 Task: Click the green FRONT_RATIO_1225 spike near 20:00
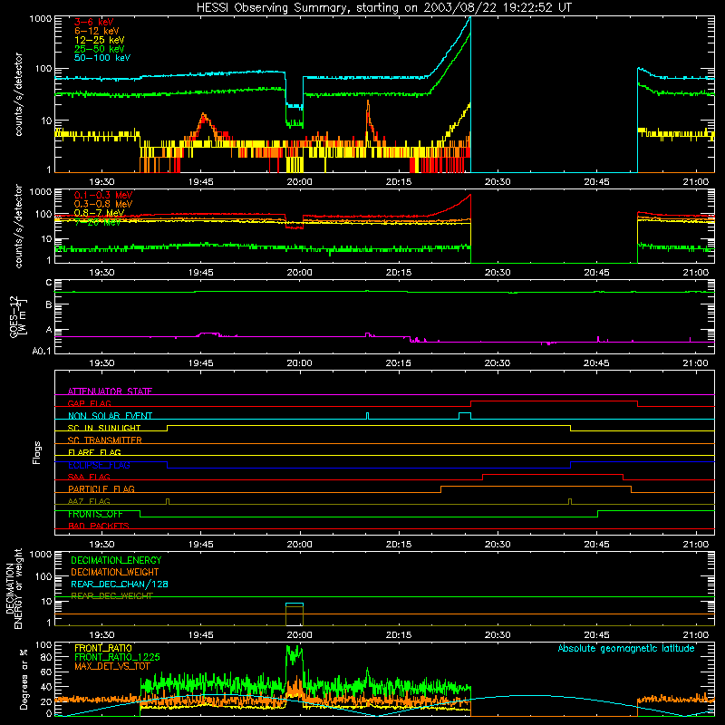click(x=295, y=655)
